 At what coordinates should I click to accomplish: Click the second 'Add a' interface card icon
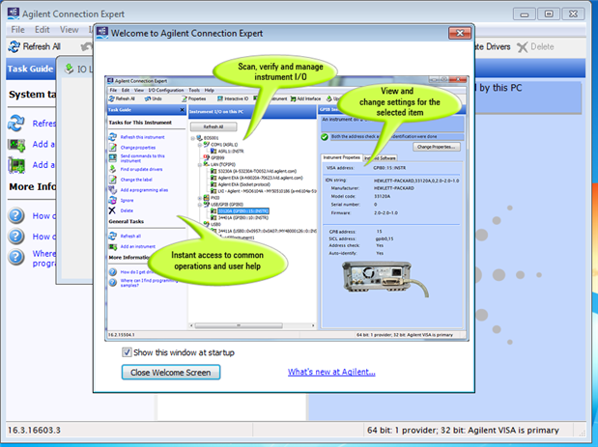16,165
